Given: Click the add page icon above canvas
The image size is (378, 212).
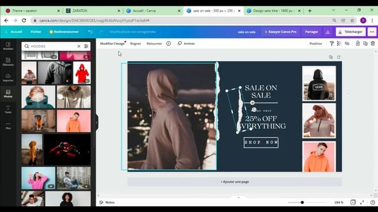Looking at the screenshot, I should (338, 57).
